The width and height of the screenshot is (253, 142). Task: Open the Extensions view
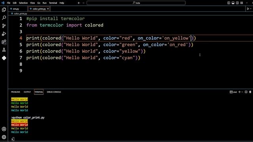pyautogui.click(x=4, y=42)
